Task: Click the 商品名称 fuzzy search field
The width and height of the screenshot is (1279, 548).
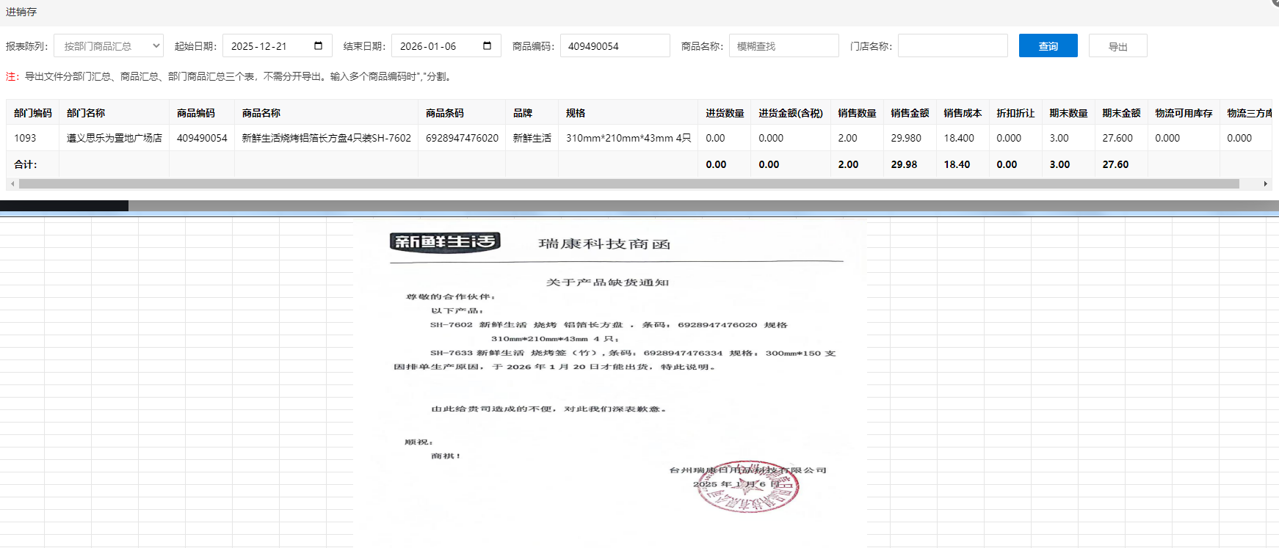Action: click(x=783, y=45)
